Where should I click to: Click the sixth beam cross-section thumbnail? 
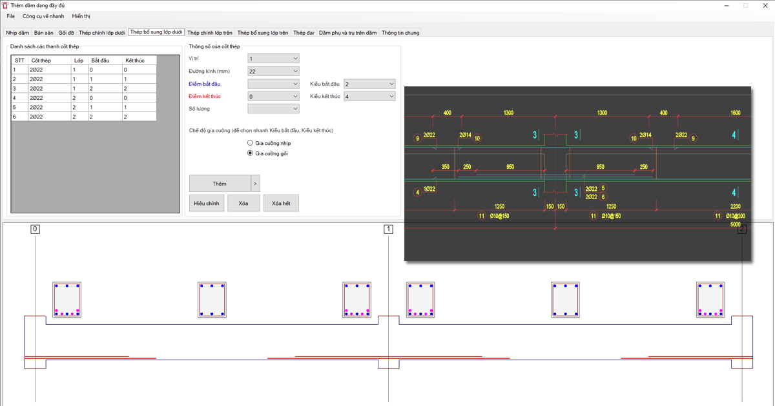click(x=710, y=300)
